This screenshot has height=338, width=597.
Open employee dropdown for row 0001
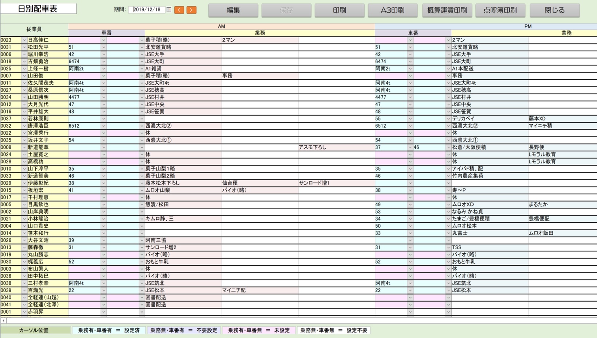pos(24,312)
